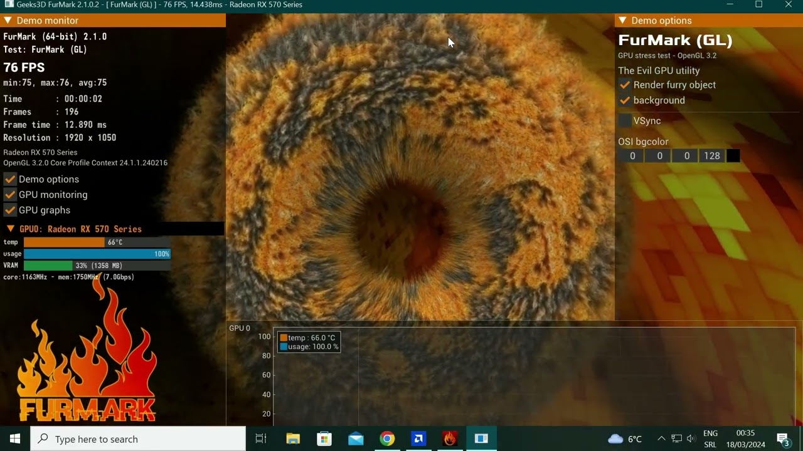Click the Resolution 1920 x 1050 line
The image size is (803, 451).
coord(60,138)
